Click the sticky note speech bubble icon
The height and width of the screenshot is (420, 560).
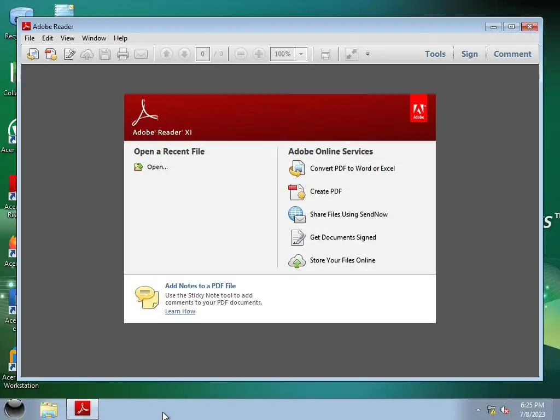(x=147, y=297)
